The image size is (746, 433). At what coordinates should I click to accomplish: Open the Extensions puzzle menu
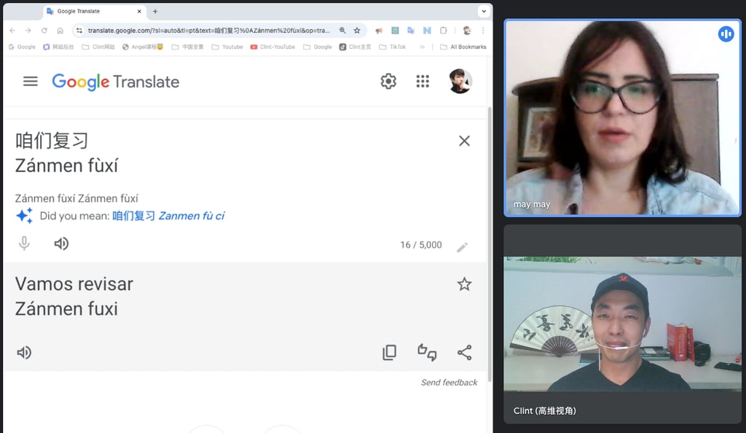tap(444, 31)
